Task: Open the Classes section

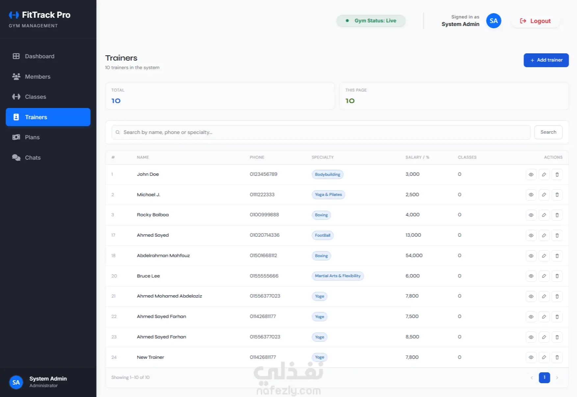Action: pyautogui.click(x=48, y=97)
